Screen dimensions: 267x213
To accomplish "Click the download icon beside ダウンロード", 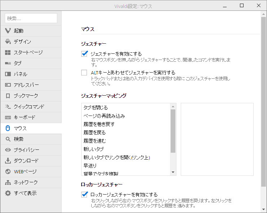I will click(x=8, y=161).
